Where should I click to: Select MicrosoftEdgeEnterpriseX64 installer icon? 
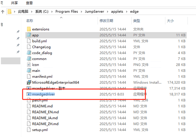point(29,82)
